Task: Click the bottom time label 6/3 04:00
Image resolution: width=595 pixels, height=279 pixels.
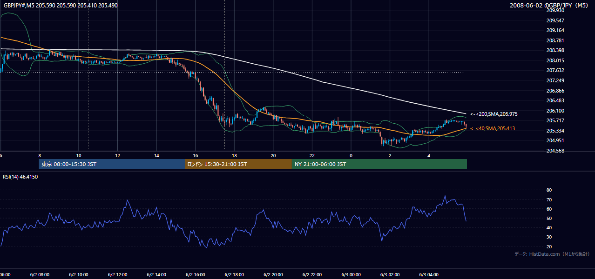Action: 429,275
